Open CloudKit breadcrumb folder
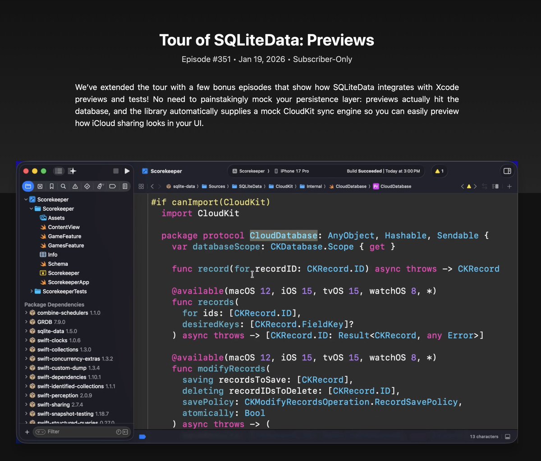 tap(280, 186)
